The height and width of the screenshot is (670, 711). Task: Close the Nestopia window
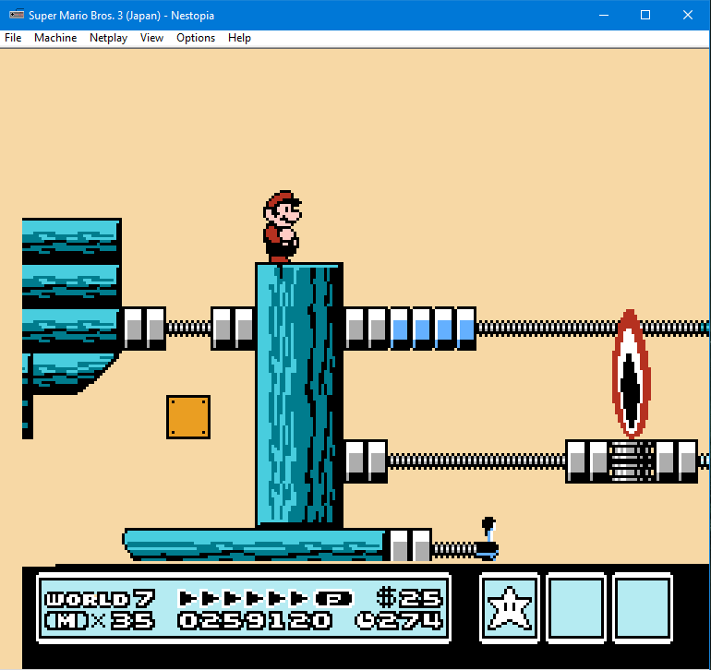point(687,15)
